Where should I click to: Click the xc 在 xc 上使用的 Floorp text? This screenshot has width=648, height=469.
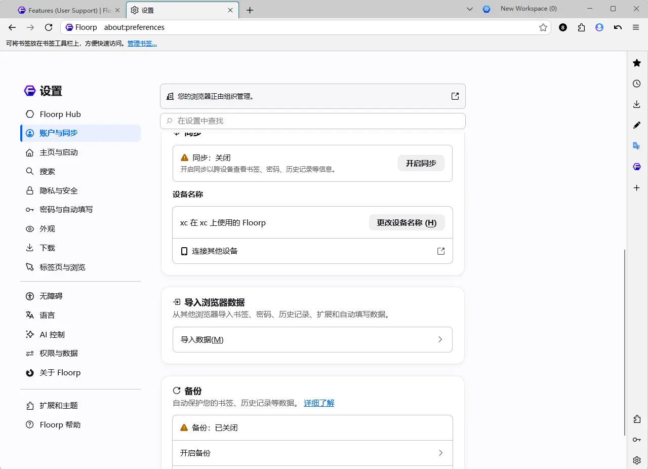(223, 223)
